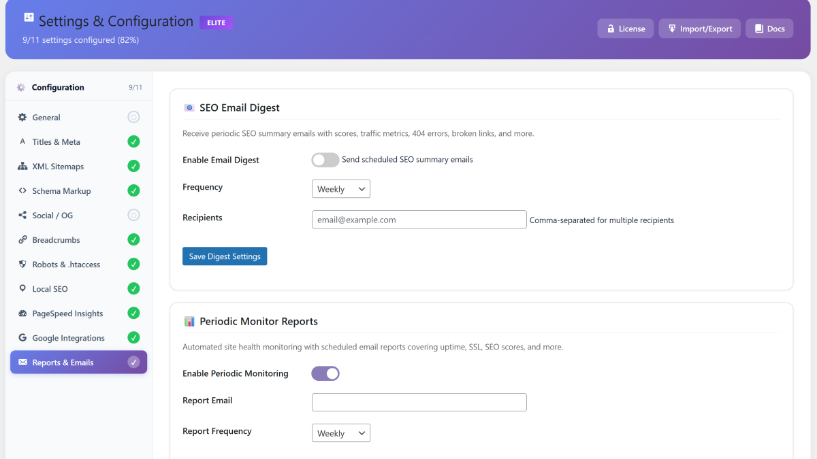The image size is (817, 459).
Task: Click the ELITE badge next to the title
Action: (216, 22)
